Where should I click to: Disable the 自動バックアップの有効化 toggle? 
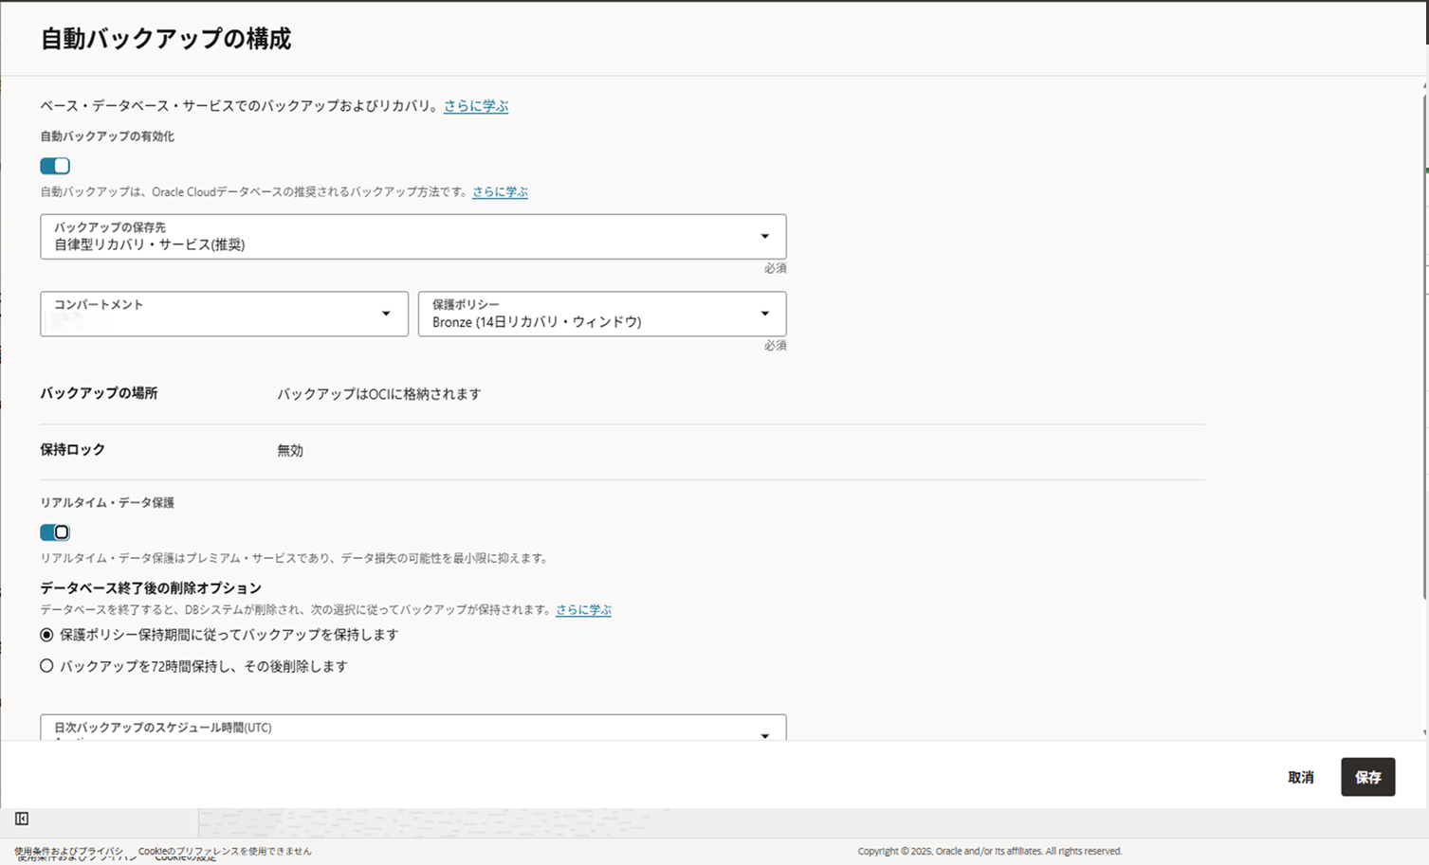54,165
